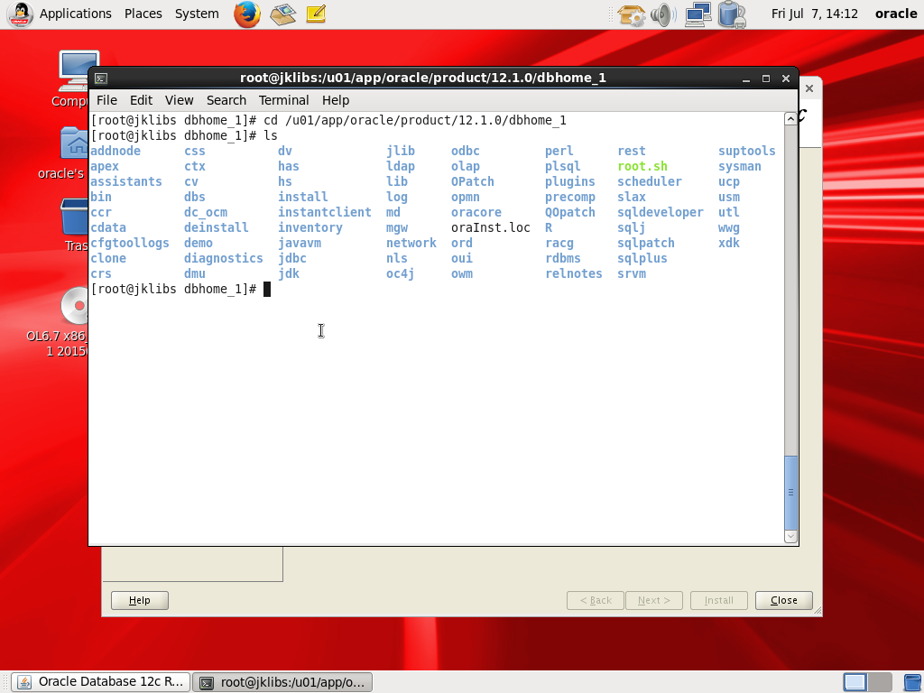Switch to the first workspace
The height and width of the screenshot is (693, 924).
click(855, 682)
